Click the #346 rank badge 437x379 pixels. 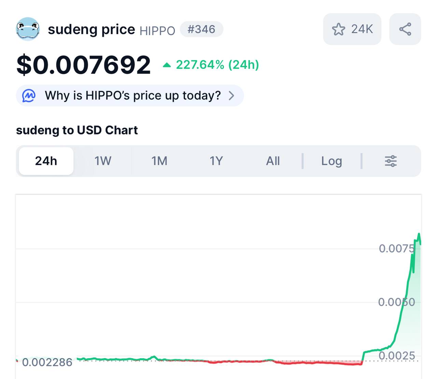click(x=201, y=29)
